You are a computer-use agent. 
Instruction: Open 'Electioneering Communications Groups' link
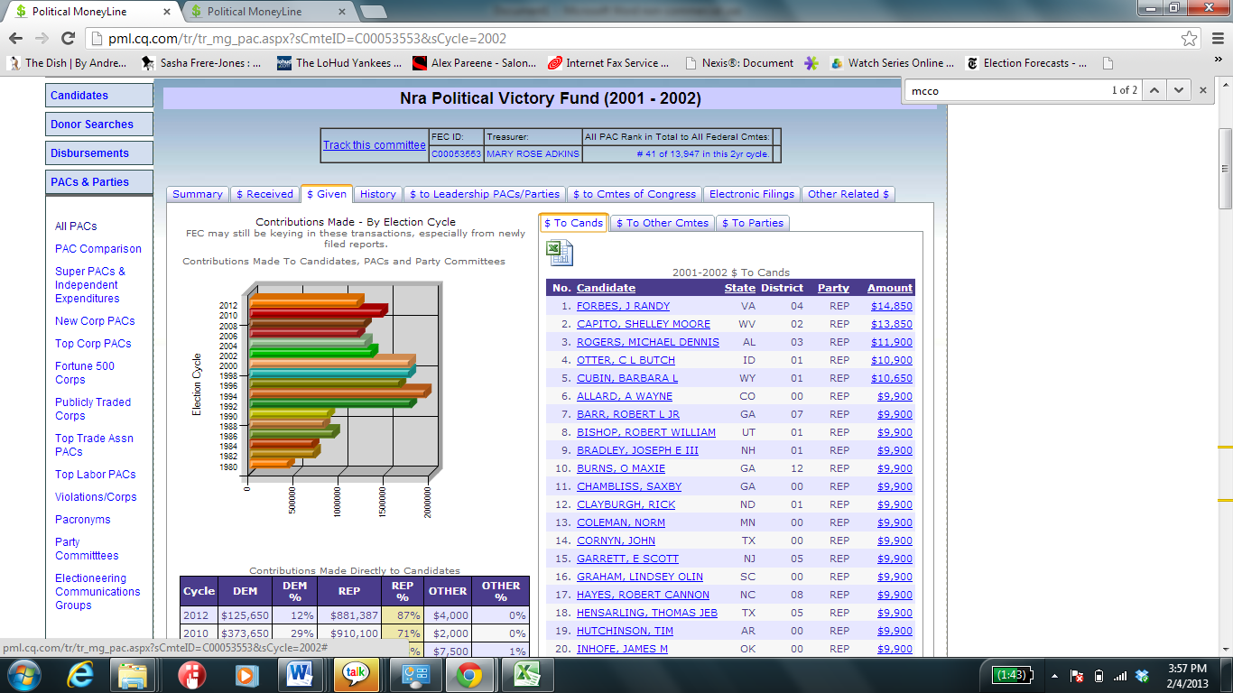(x=97, y=592)
